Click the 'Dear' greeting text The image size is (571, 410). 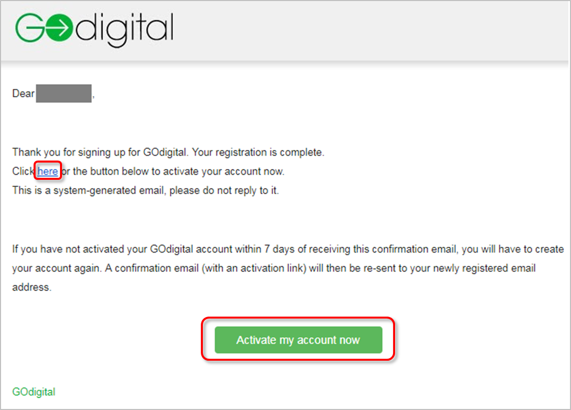(x=23, y=93)
